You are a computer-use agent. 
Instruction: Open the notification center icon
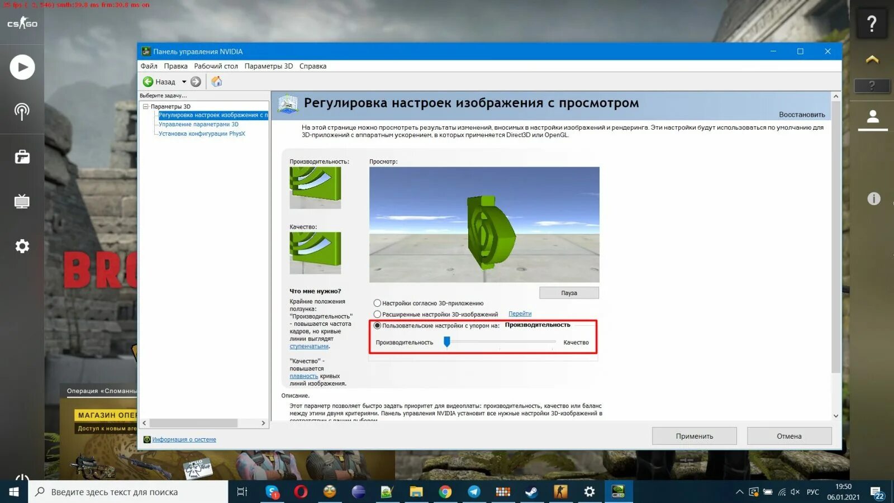tap(877, 493)
